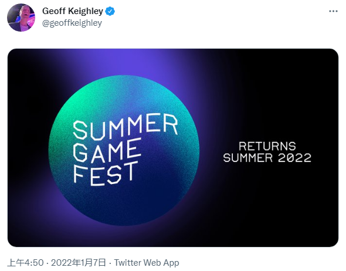The height and width of the screenshot is (271, 346).
Task: Open Geoff Keighley's profile avatar
Action: click(21, 18)
